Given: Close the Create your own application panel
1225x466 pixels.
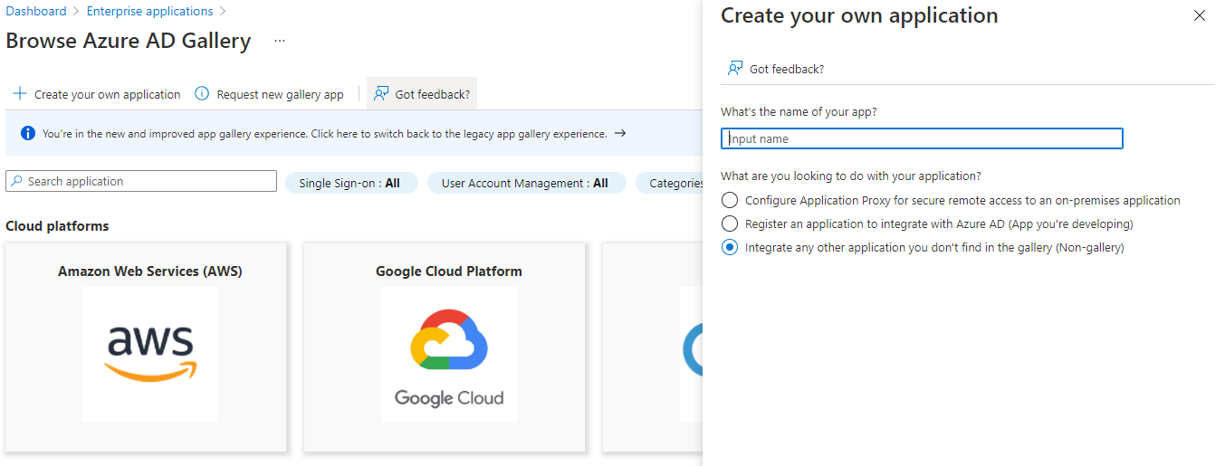Looking at the screenshot, I should (x=1200, y=15).
